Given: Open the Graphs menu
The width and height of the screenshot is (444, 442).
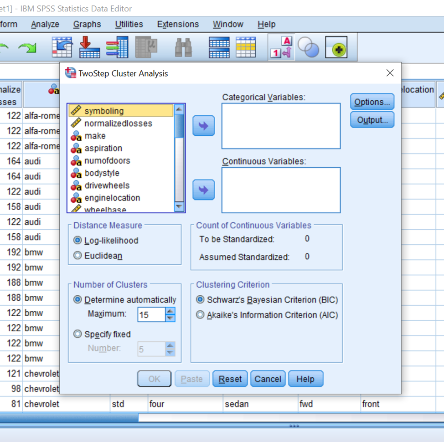Looking at the screenshot, I should (x=87, y=24).
